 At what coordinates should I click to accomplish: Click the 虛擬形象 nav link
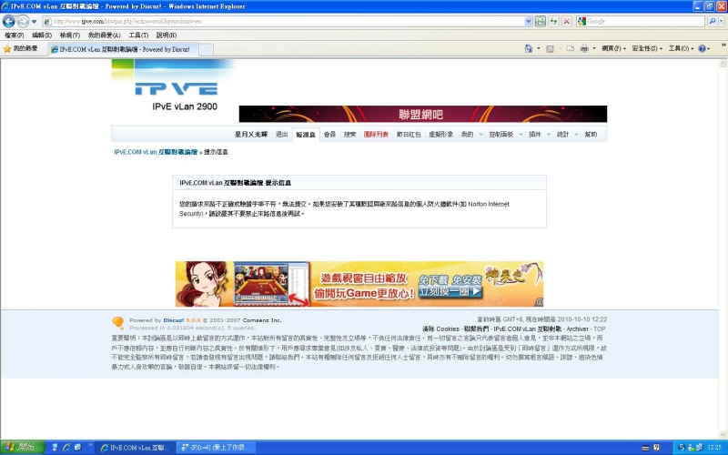pyautogui.click(x=440, y=134)
